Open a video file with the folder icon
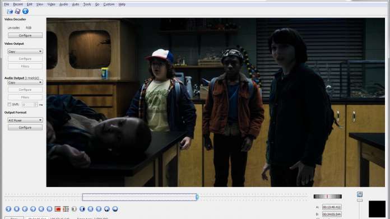 coord(10,11)
